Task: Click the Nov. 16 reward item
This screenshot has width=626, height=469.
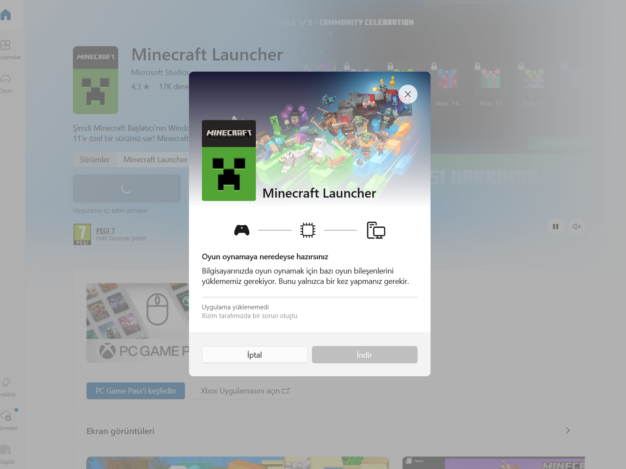Action: point(535,85)
